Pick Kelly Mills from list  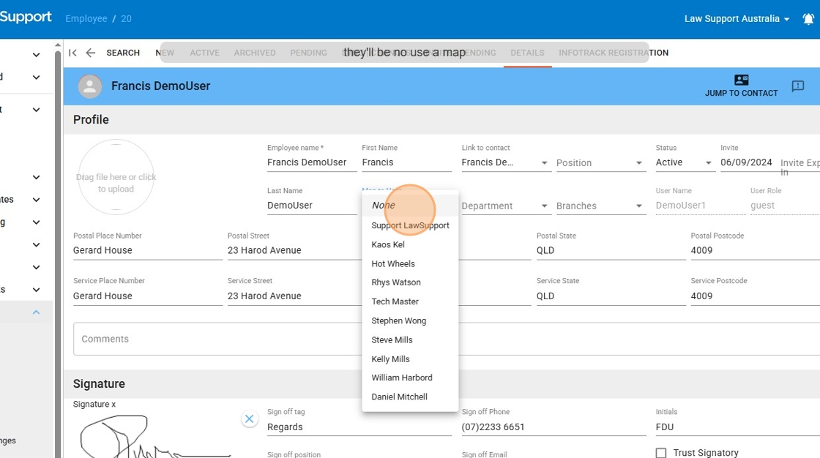point(410,359)
